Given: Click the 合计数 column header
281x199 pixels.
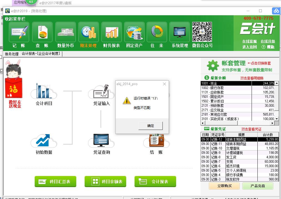Looking at the screenshot, I should pos(268,135).
